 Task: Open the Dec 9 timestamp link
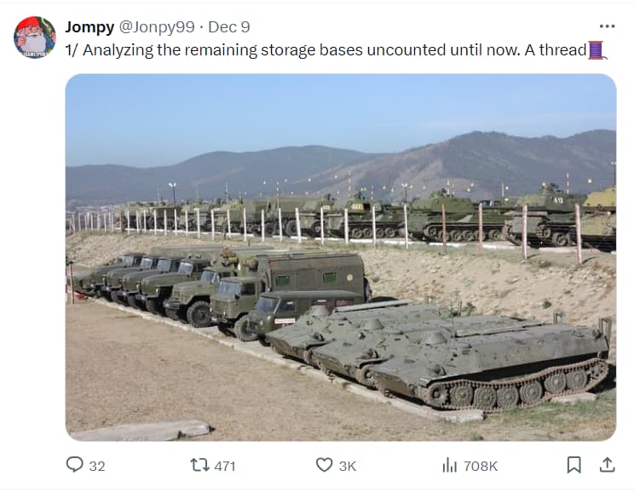coord(229,27)
